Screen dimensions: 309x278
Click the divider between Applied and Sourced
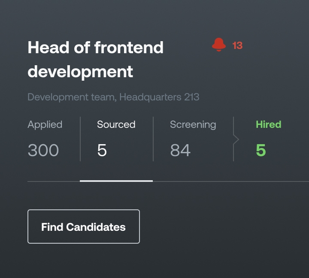(x=80, y=139)
